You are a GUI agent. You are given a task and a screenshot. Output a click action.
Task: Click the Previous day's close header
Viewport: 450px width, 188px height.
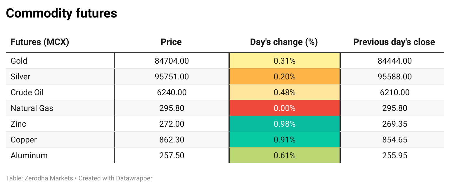(394, 42)
